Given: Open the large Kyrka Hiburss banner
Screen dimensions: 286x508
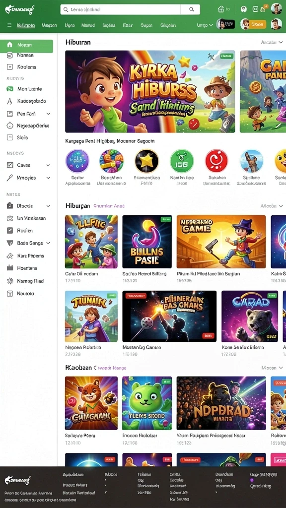Looking at the screenshot, I should tap(150, 91).
